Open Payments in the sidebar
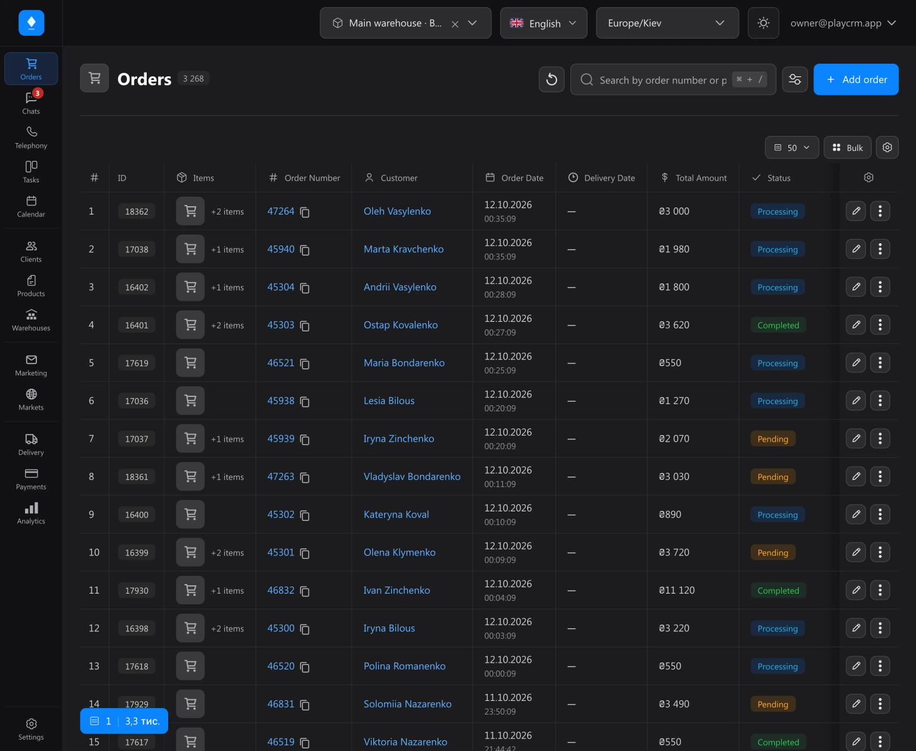Image resolution: width=916 pixels, height=751 pixels. (31, 479)
